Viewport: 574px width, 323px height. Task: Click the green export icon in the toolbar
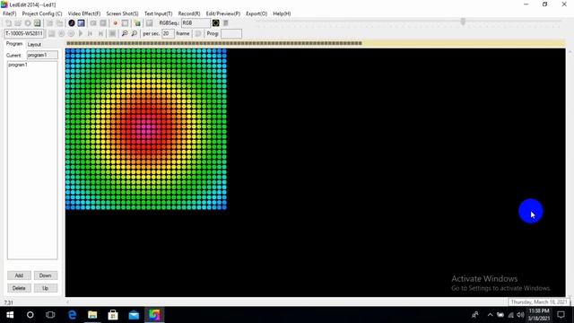point(137,23)
